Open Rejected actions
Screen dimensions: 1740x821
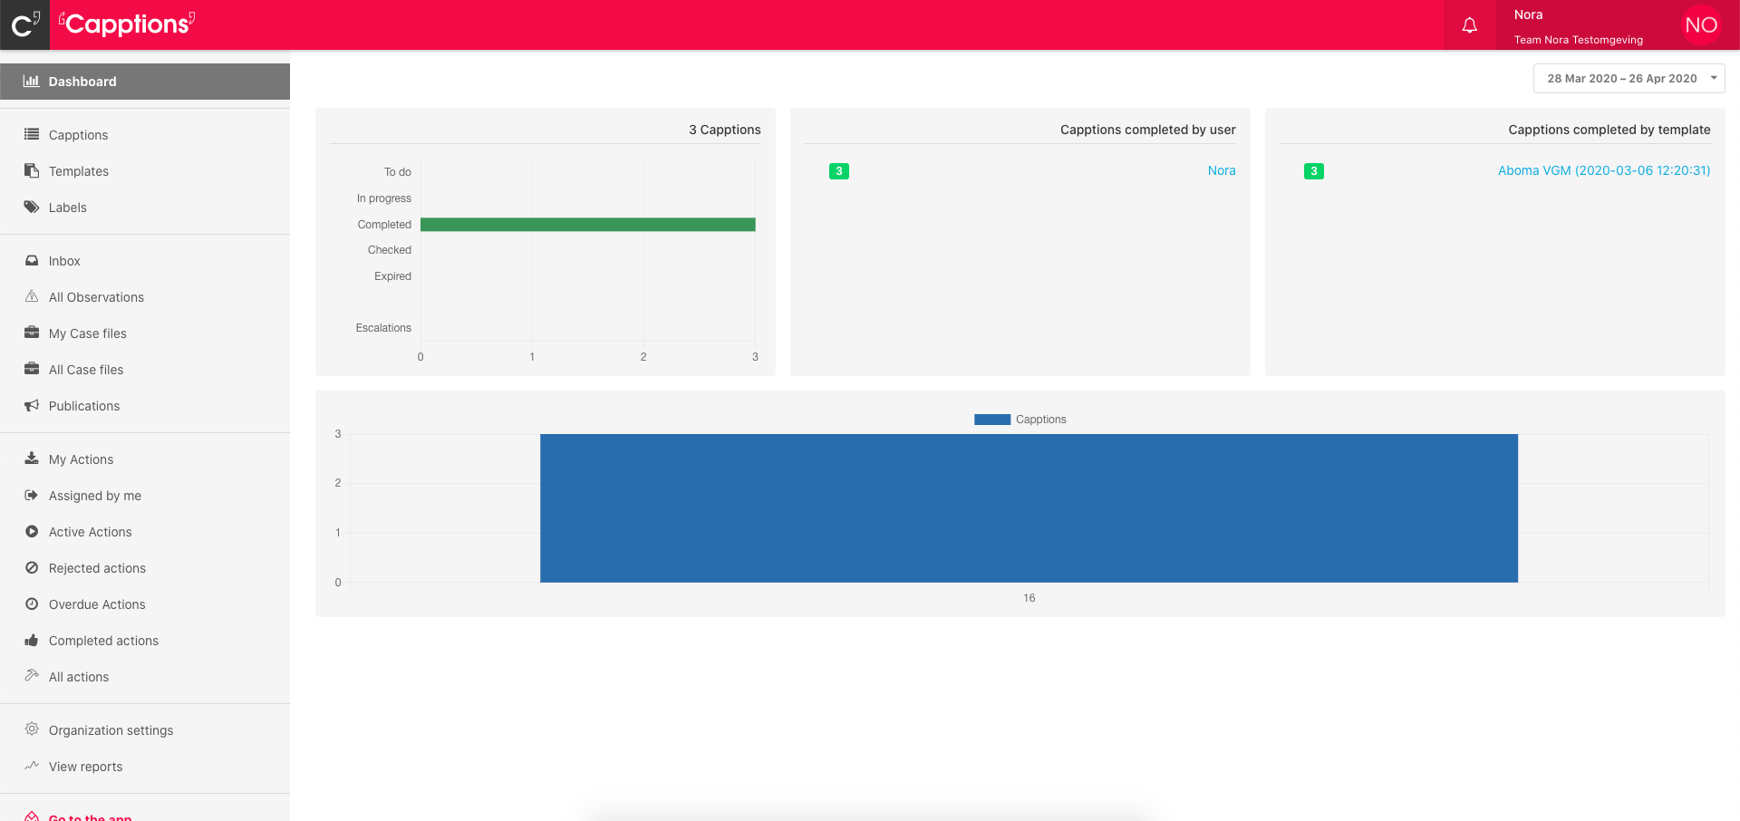click(x=145, y=568)
